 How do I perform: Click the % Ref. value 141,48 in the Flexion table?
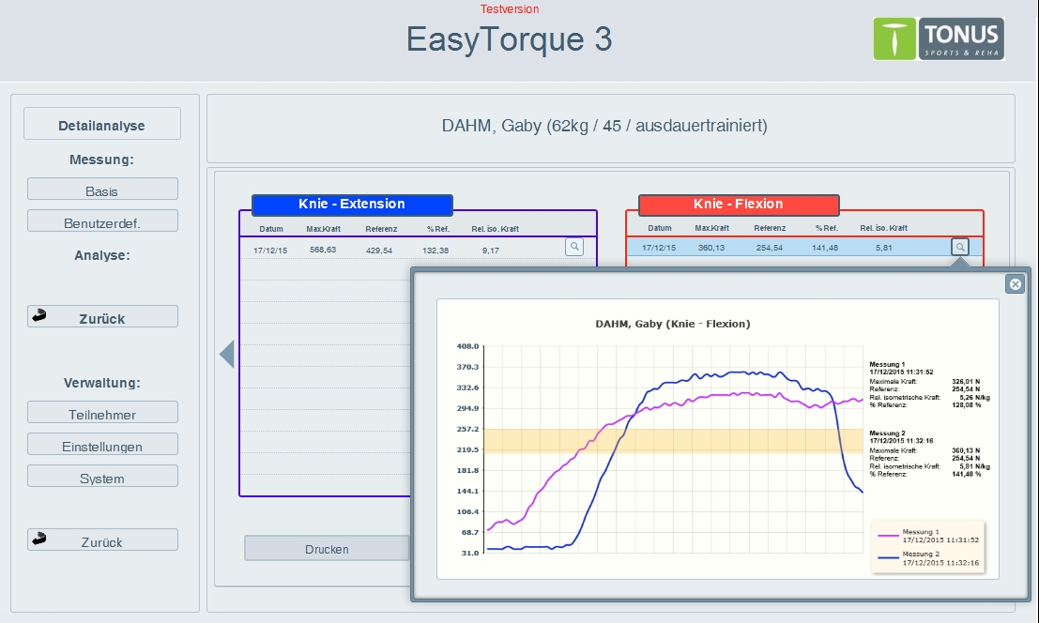click(x=825, y=248)
